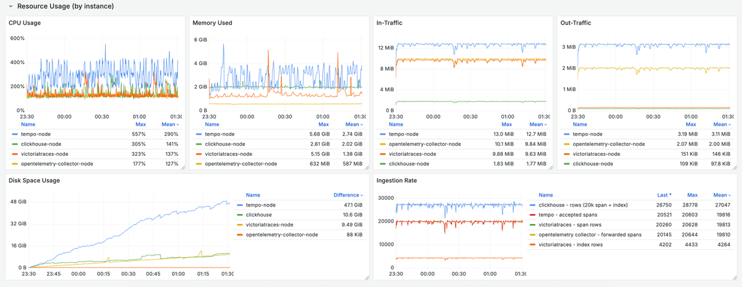Toggle tempo-node series in Memory Used legend

pyautogui.click(x=221, y=134)
